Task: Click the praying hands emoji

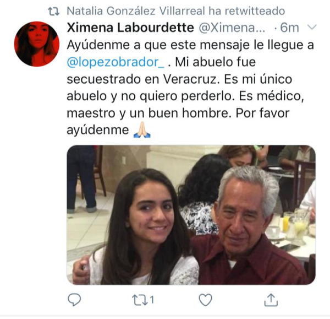Action: (142, 130)
